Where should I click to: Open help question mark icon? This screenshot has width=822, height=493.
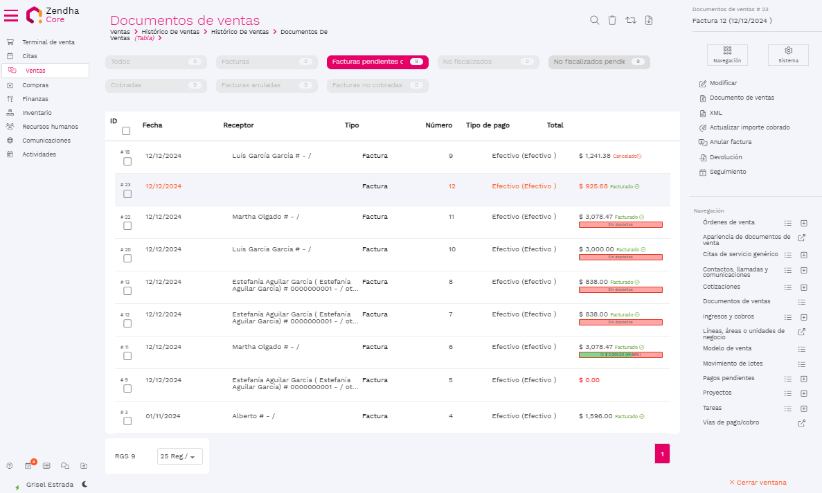pyautogui.click(x=10, y=466)
